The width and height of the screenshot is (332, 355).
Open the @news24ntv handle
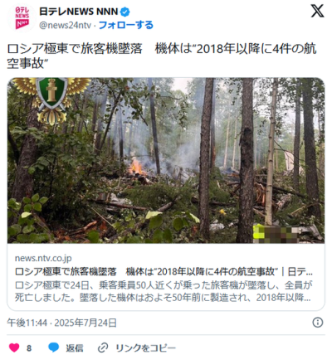click(65, 26)
